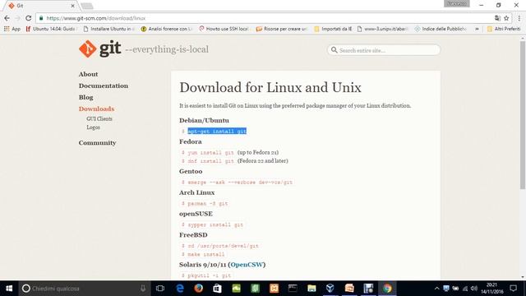The image size is (526, 296).
Task: Open Task View on the taskbar
Action: pos(160,289)
